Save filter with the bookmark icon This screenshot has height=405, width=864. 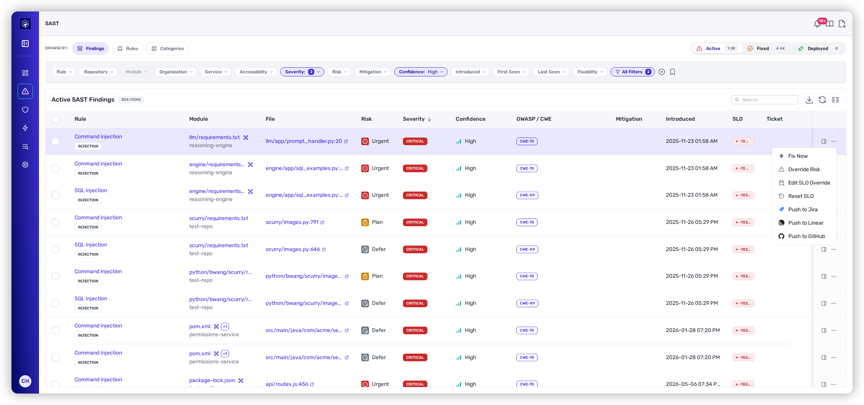(672, 72)
